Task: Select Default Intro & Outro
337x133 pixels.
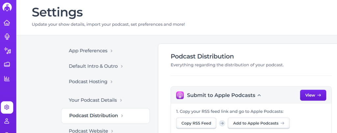Action: tap(93, 66)
